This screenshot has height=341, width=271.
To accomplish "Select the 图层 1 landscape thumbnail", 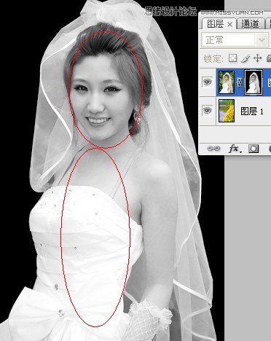I will (227, 111).
